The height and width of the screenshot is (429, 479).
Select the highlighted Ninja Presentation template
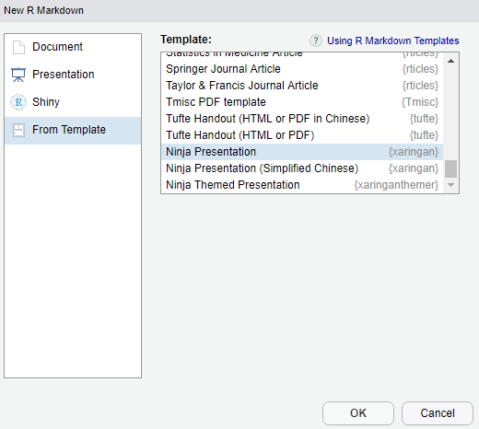tap(302, 152)
